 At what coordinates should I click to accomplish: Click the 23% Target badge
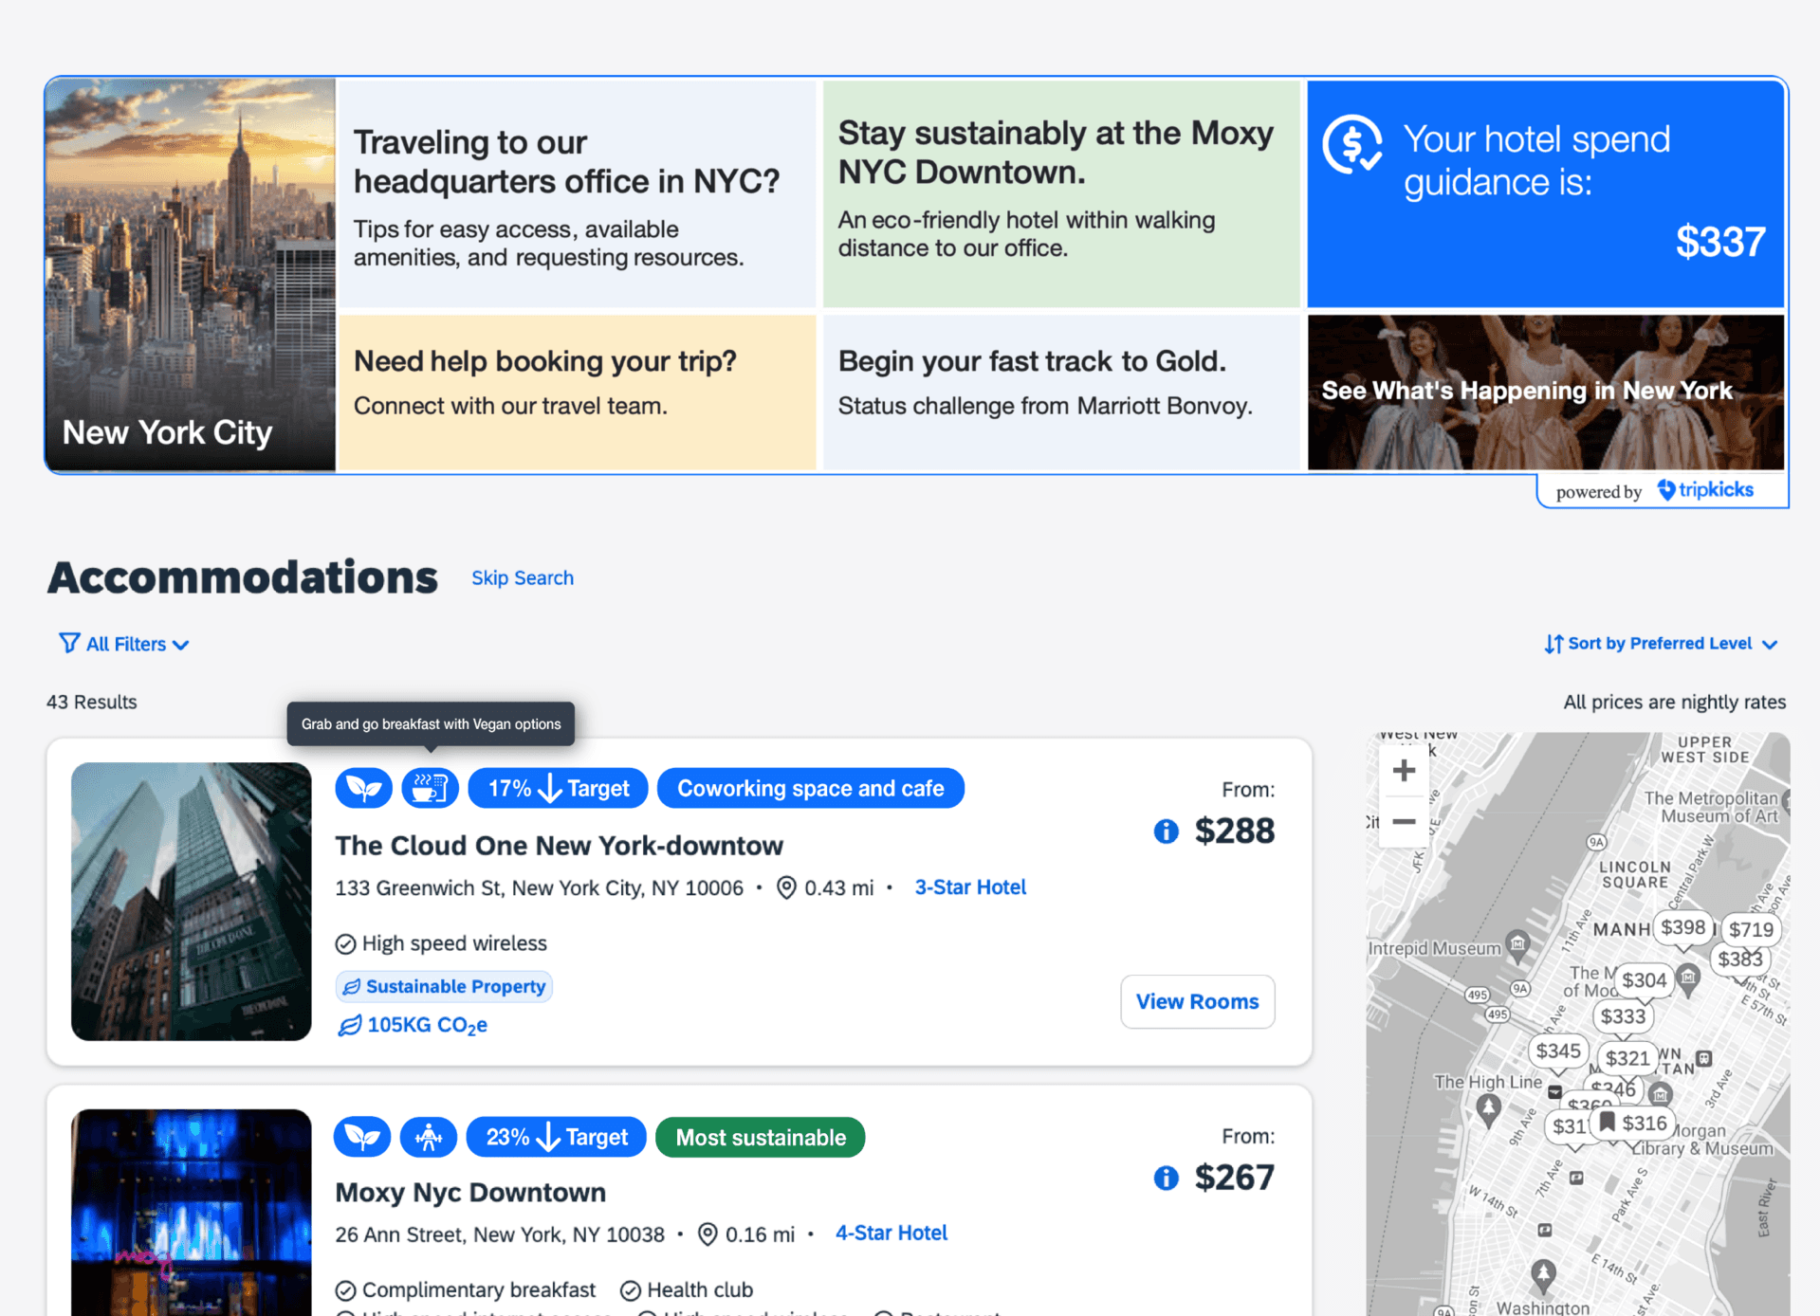556,1137
